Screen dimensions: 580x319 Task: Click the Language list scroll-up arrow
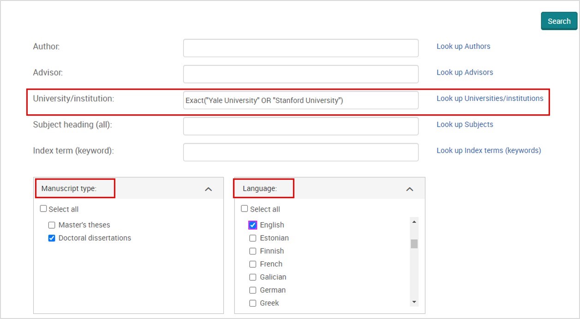tap(414, 222)
